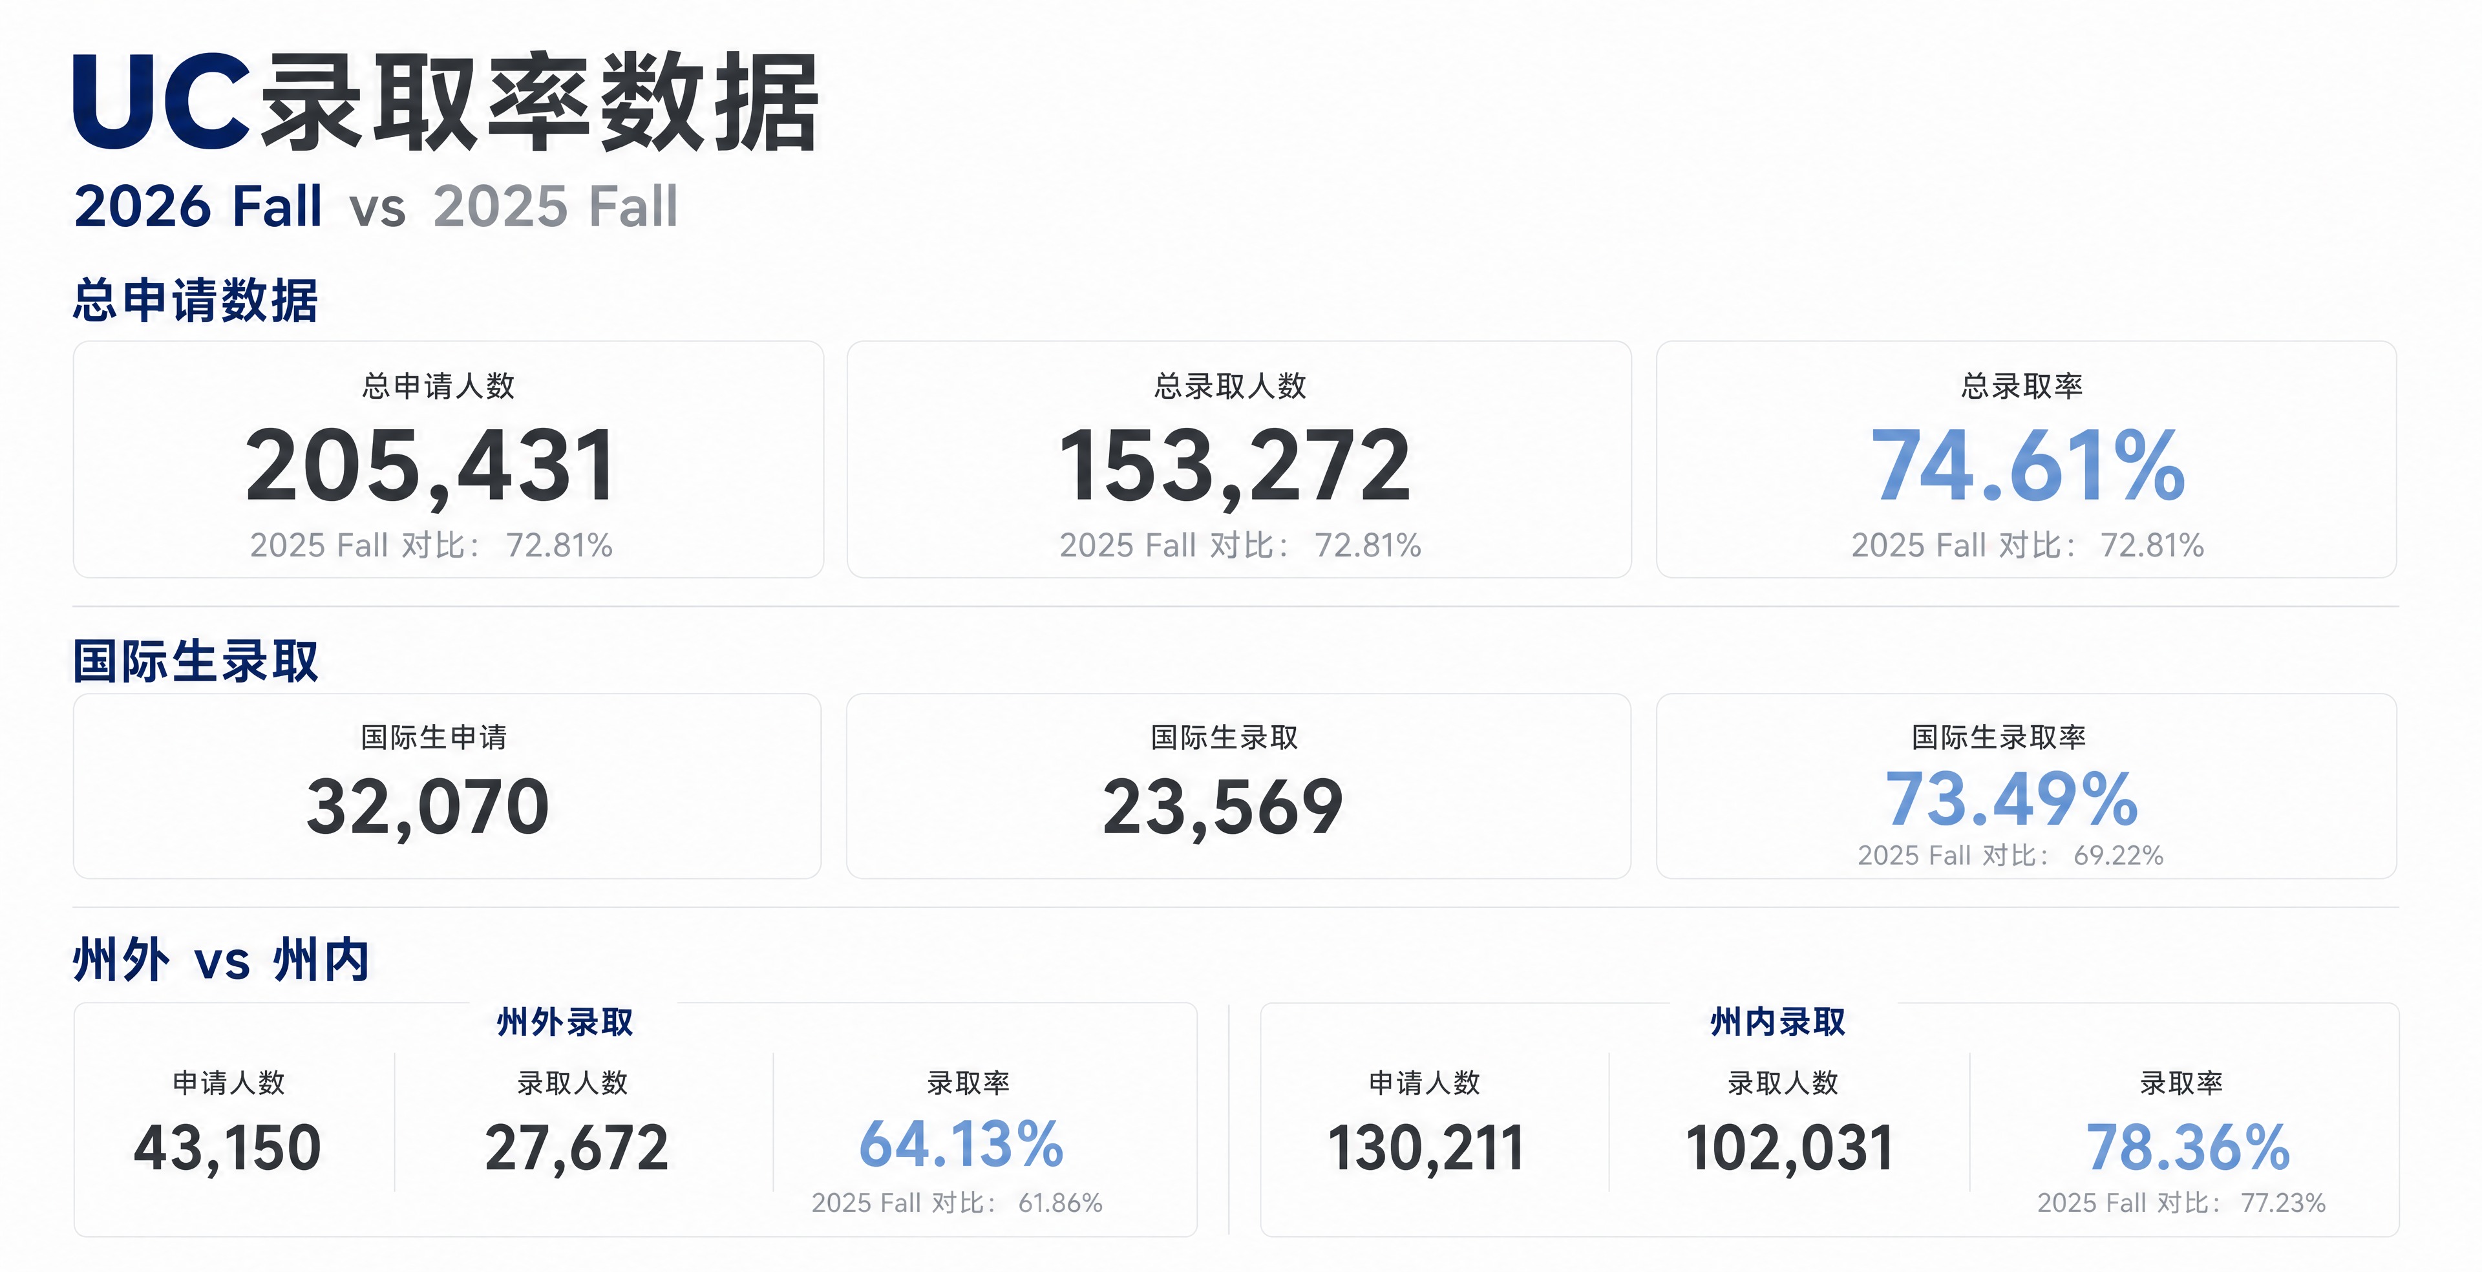This screenshot has height=1272, width=2482.
Task: Click 录取率 label in 州内录取 card
Action: pyautogui.click(x=2181, y=1083)
